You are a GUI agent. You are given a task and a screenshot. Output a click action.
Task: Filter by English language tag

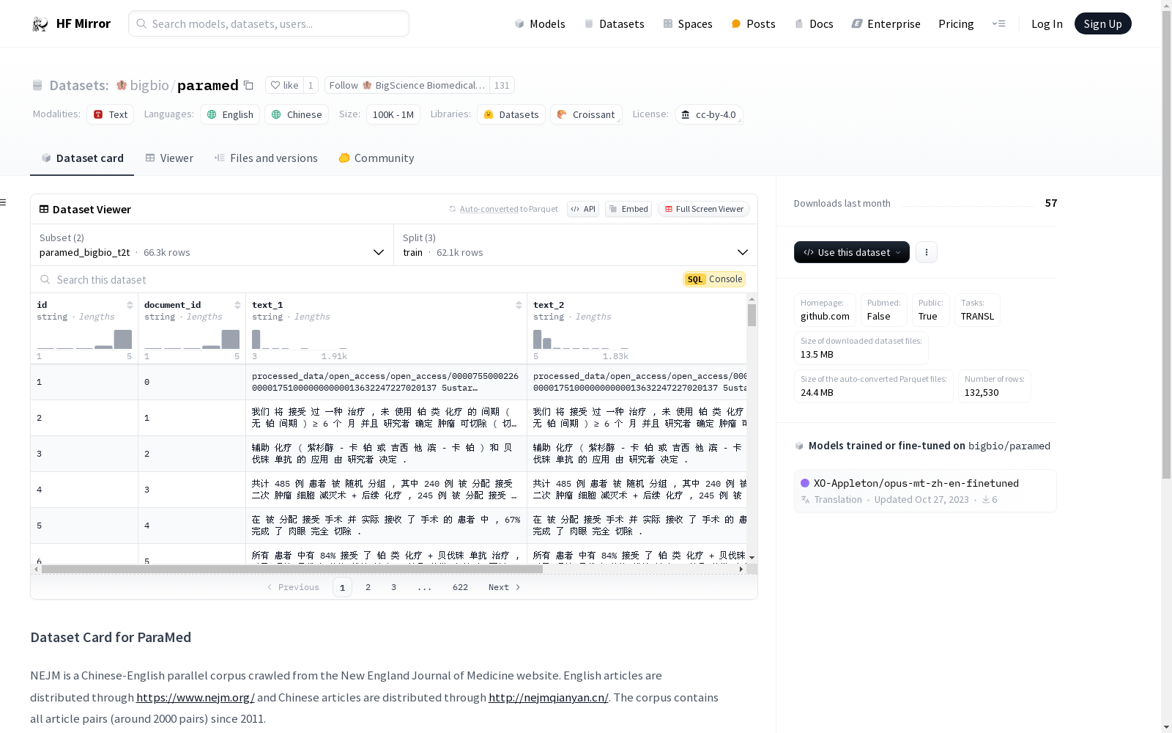[x=230, y=114]
